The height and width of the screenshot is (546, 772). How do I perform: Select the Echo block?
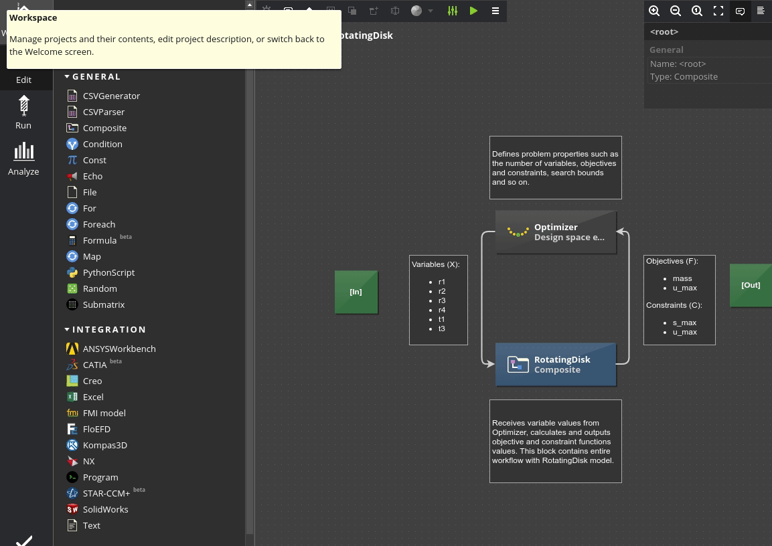coord(84,176)
